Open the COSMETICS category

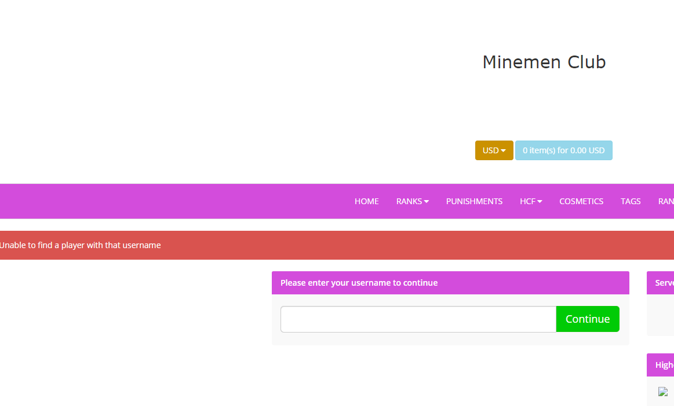[x=581, y=201]
